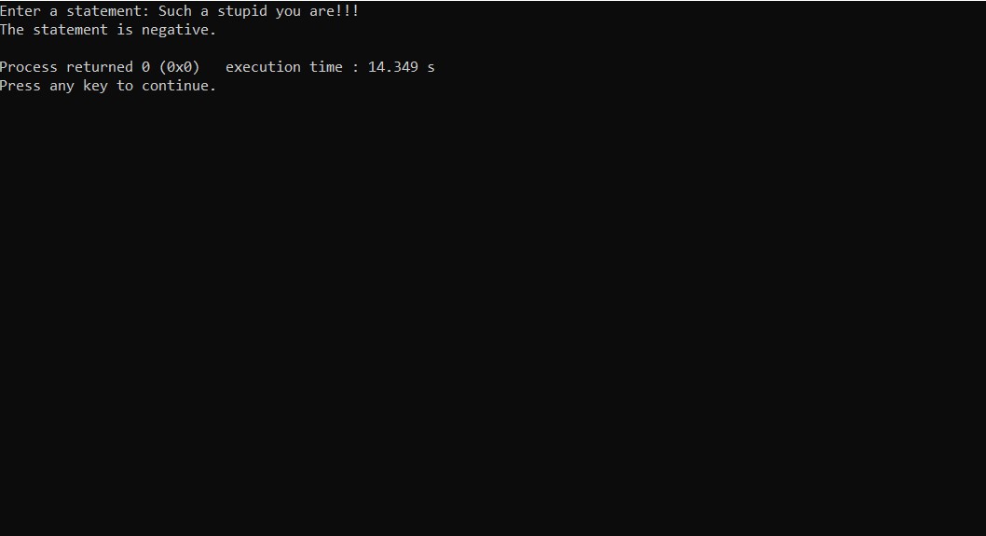Click the word 'key' on last line
Screen dimensions: 986x536
click(x=96, y=87)
